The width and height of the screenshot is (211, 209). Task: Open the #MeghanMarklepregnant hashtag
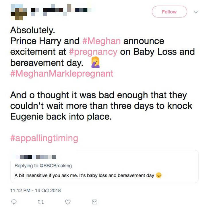coord(62,73)
